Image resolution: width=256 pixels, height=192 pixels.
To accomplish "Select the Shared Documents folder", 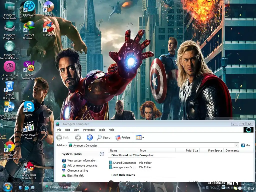I will (x=122, y=162).
